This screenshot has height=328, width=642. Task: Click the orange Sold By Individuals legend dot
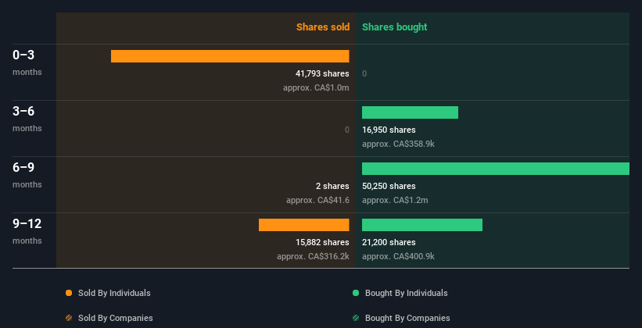(x=69, y=293)
